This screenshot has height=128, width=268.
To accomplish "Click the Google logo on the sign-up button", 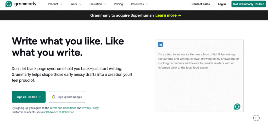I will click(x=54, y=97).
